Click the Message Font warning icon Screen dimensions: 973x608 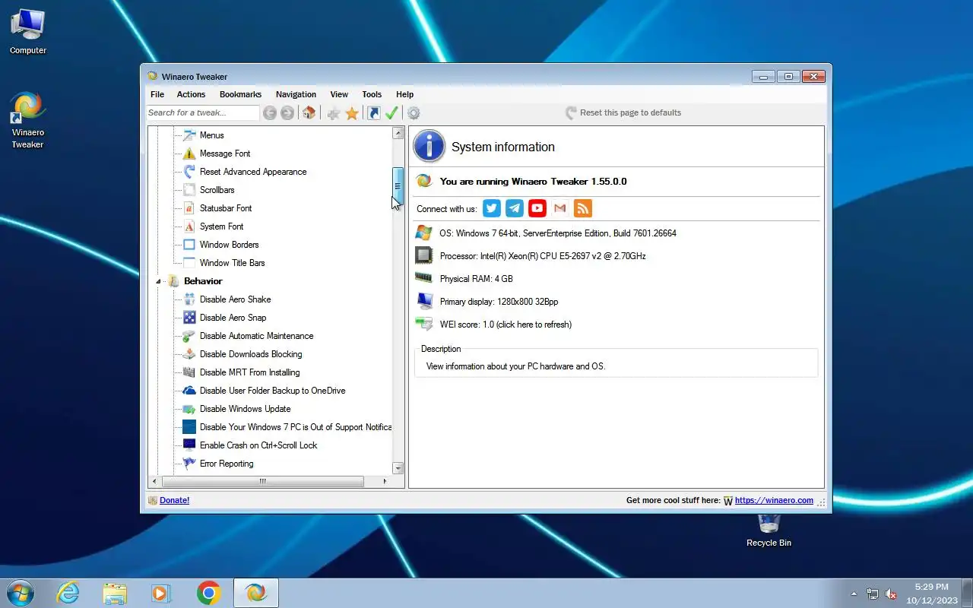(x=189, y=154)
